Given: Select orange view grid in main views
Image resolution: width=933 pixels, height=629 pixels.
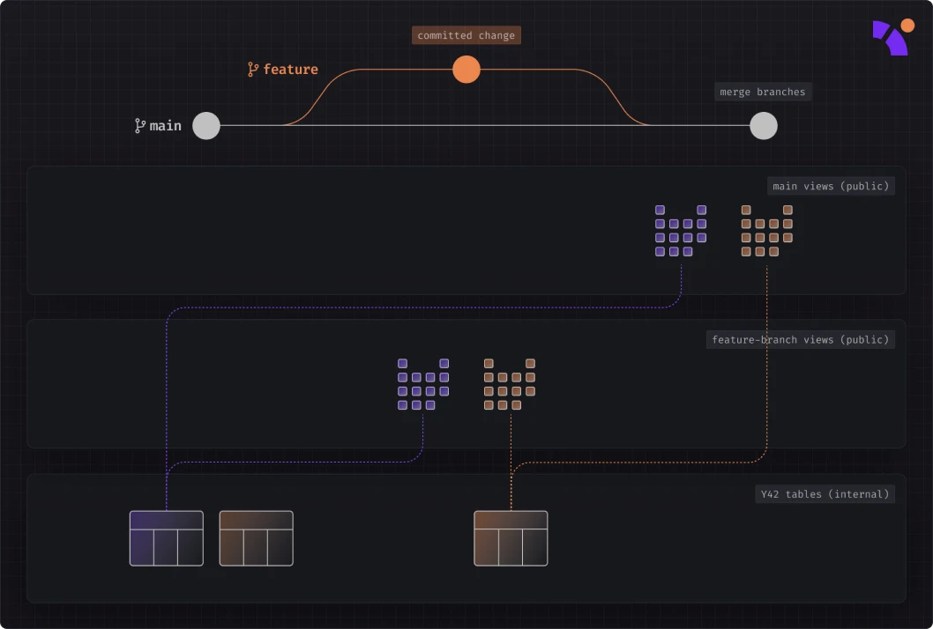Looking at the screenshot, I should click(x=767, y=231).
